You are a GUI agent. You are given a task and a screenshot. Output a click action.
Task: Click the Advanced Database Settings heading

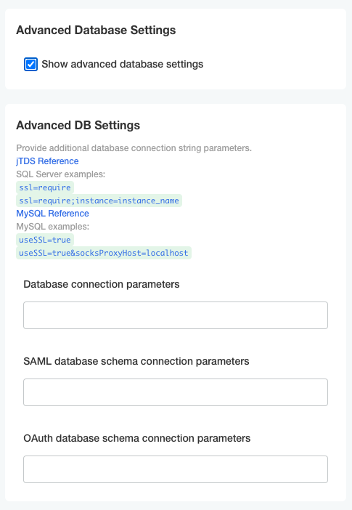click(x=96, y=30)
